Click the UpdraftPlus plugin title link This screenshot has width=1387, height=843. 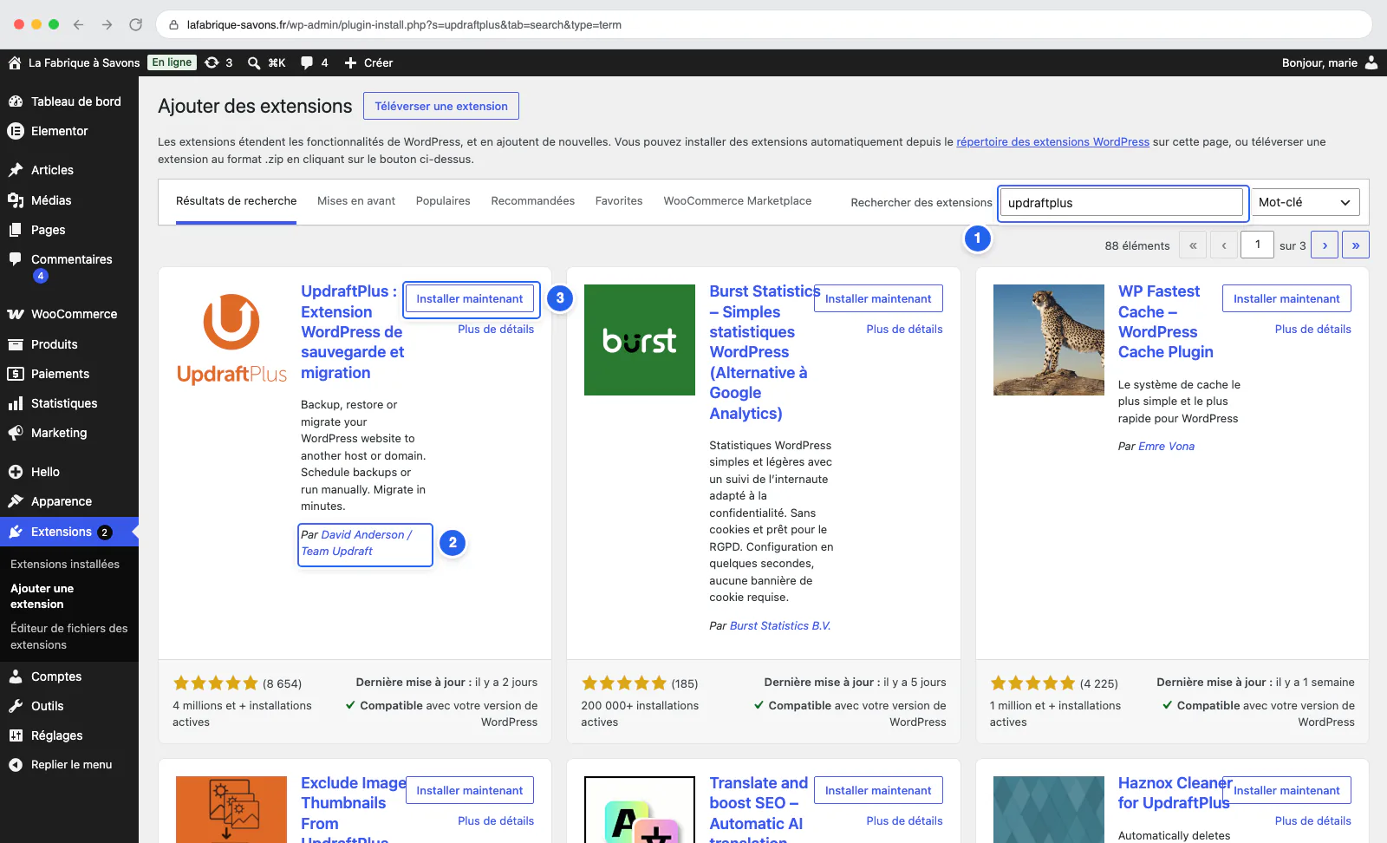[x=352, y=332]
